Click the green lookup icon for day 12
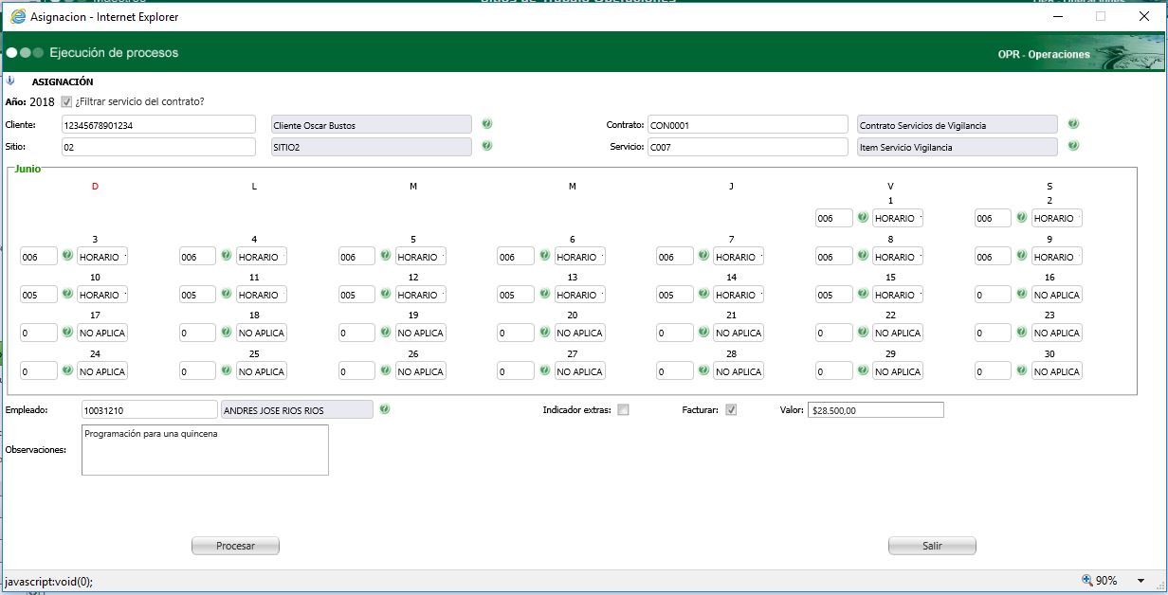1168x595 pixels. 386,294
